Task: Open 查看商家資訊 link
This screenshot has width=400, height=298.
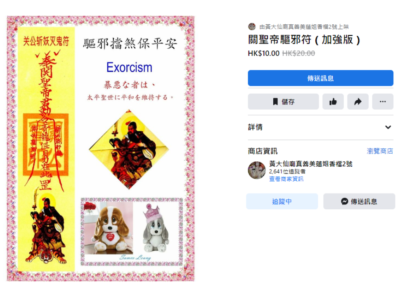Action: point(286,179)
